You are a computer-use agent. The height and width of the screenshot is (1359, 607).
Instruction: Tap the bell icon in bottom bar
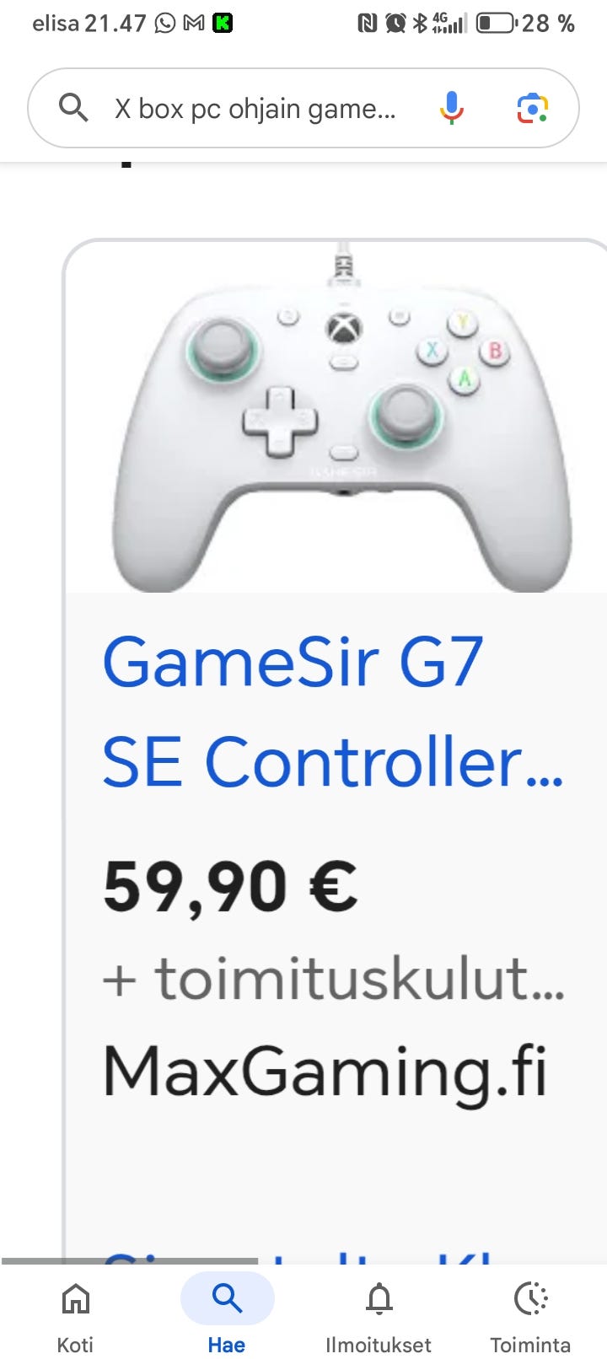[x=379, y=1299]
